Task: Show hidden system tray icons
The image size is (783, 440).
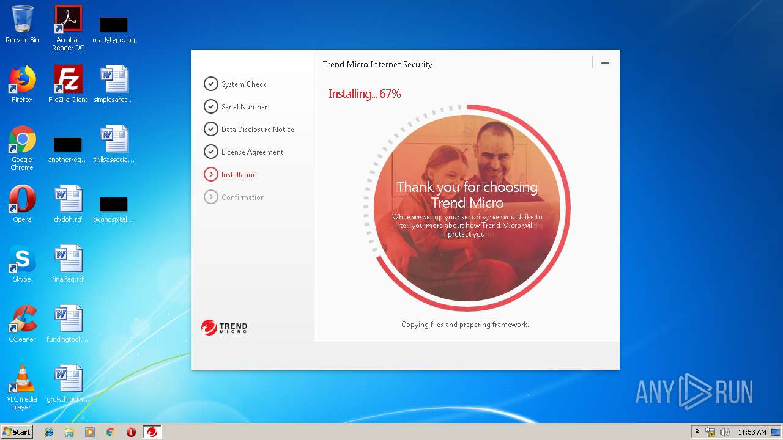Action: coord(697,431)
